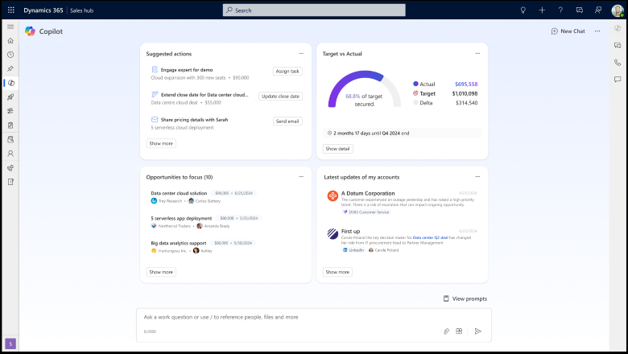Click the lightbulb icon in top bar
628x354 pixels.
(x=523, y=10)
